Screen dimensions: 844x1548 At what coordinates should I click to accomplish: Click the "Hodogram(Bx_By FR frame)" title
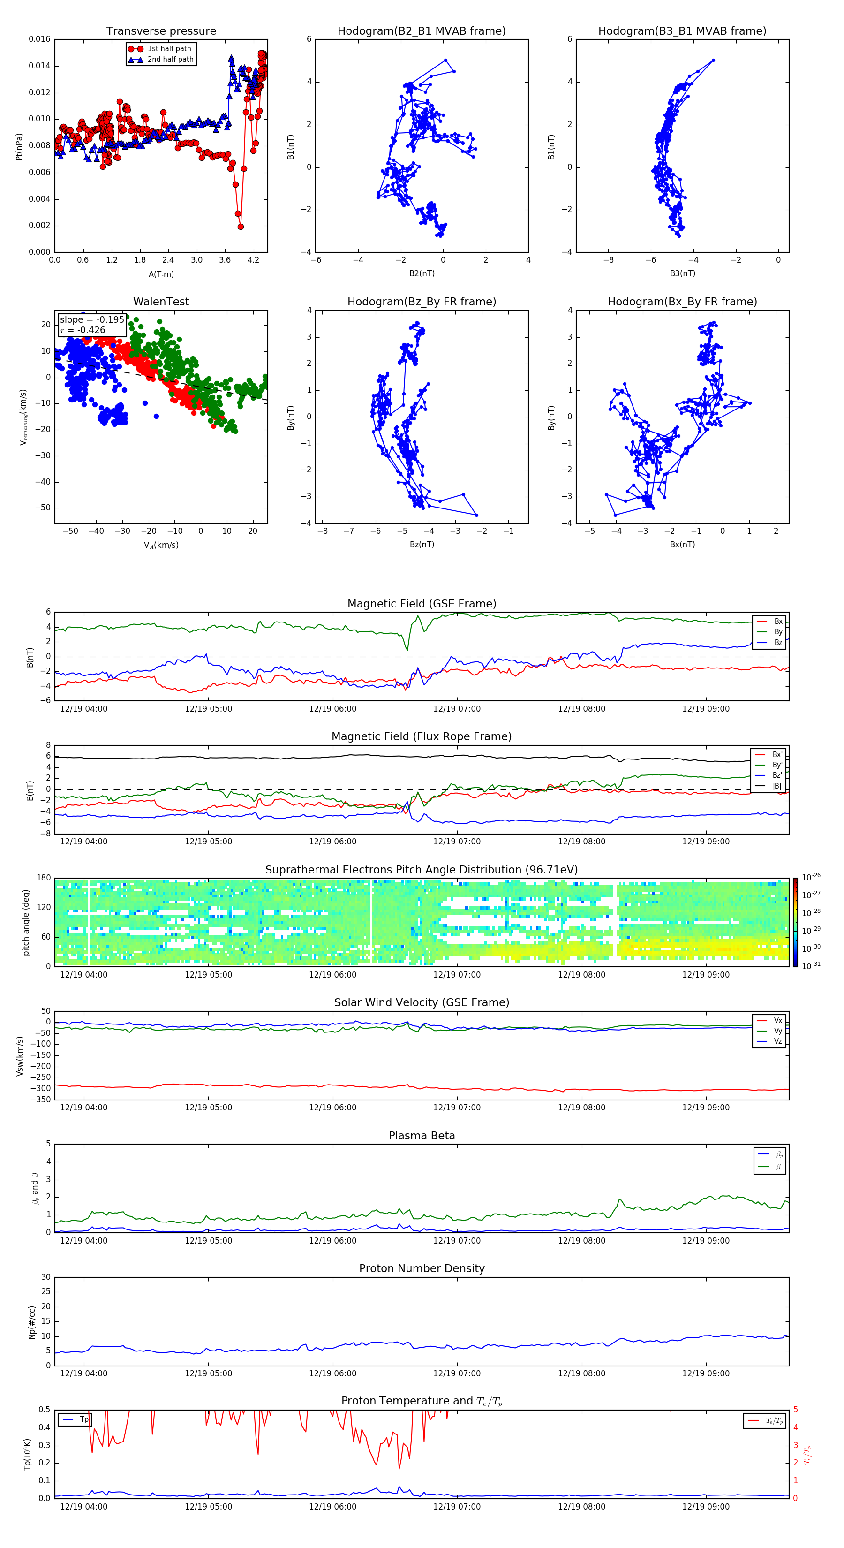click(x=682, y=302)
